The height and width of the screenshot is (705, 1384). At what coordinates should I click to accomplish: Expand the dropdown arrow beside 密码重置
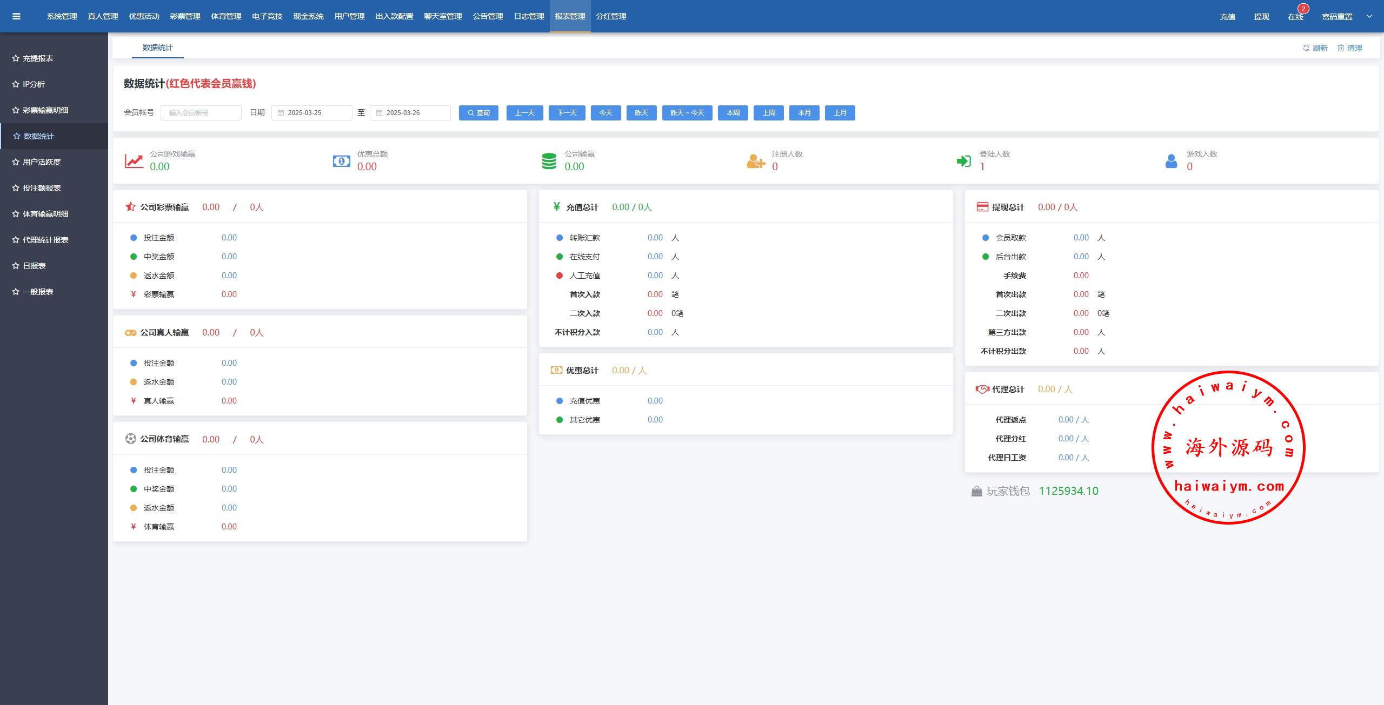pyautogui.click(x=1369, y=16)
